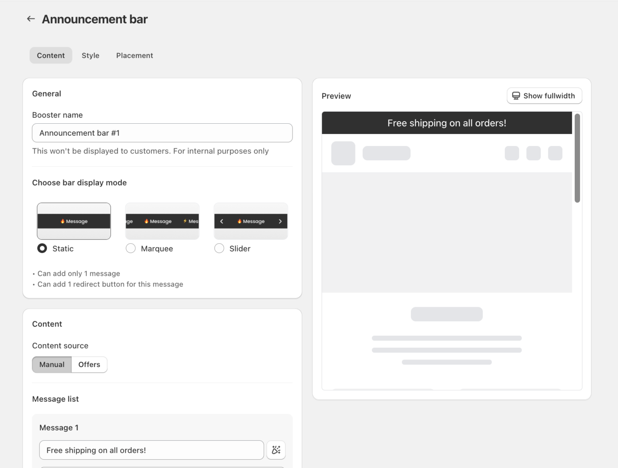The height and width of the screenshot is (468, 618).
Task: Click the Show fullwidth button
Action: (544, 96)
